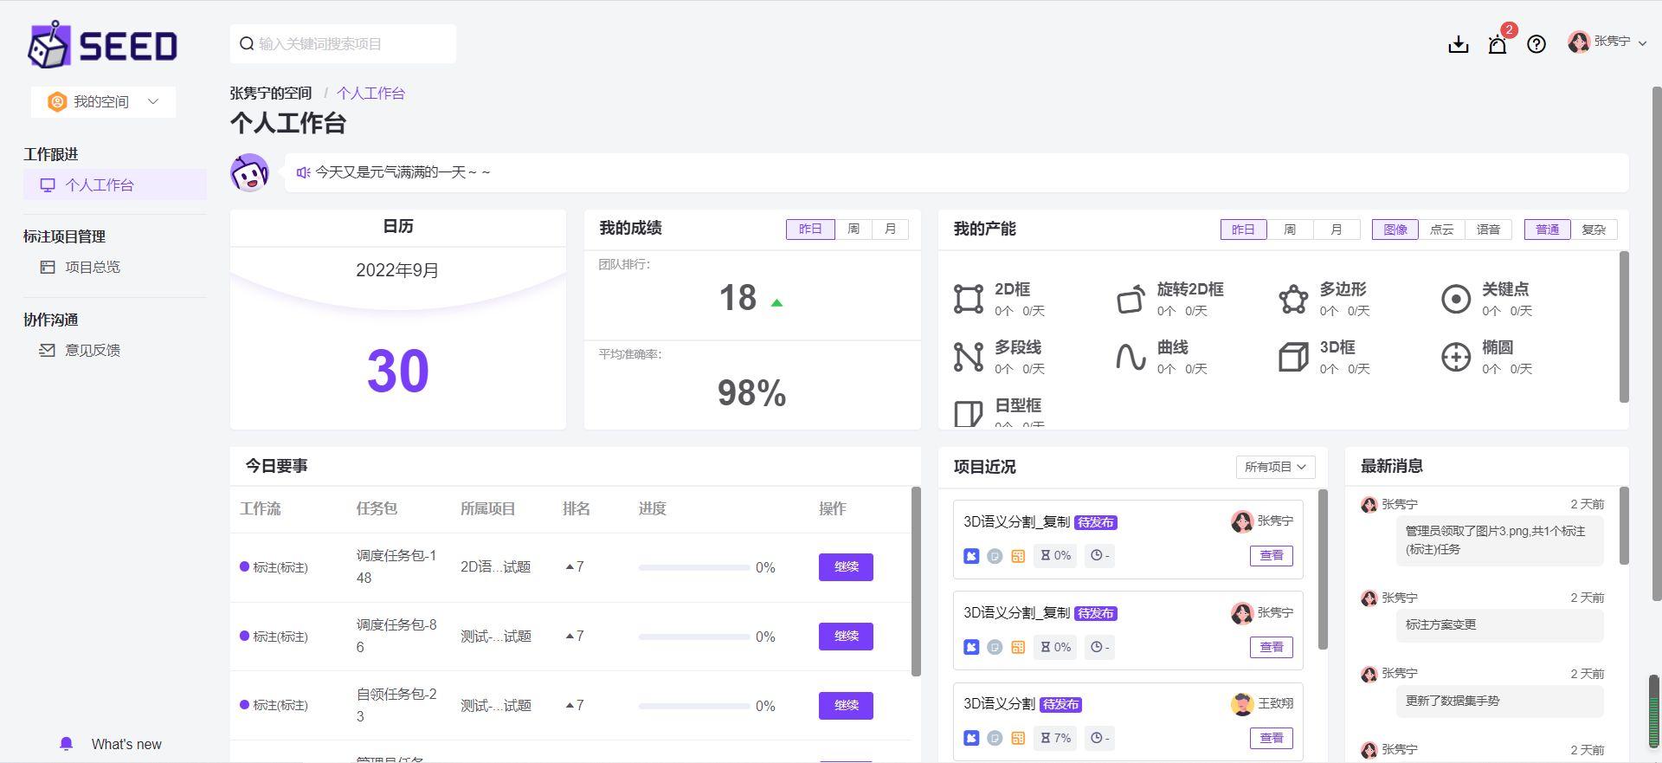This screenshot has height=763, width=1662.
Task: Click the 关键点 keypoint icon
Action: [x=1456, y=299]
